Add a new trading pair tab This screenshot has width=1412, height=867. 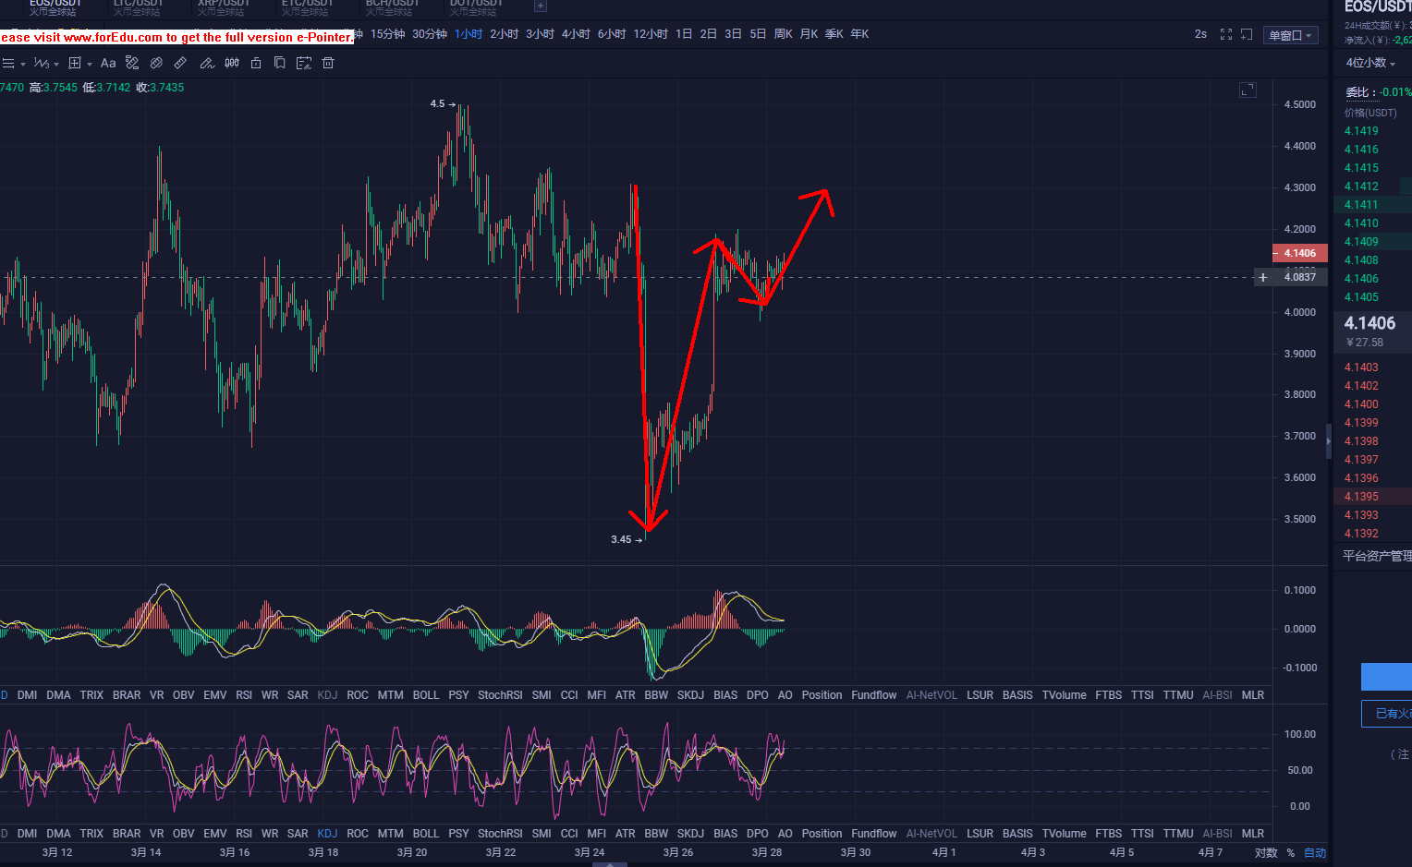click(541, 6)
